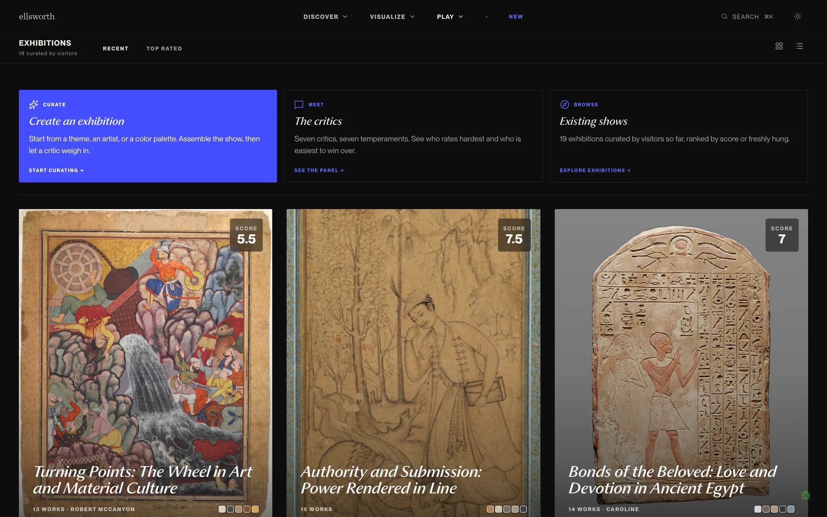Click first palette swatch on Turning Points
Image resolution: width=827 pixels, height=517 pixels.
click(x=222, y=509)
